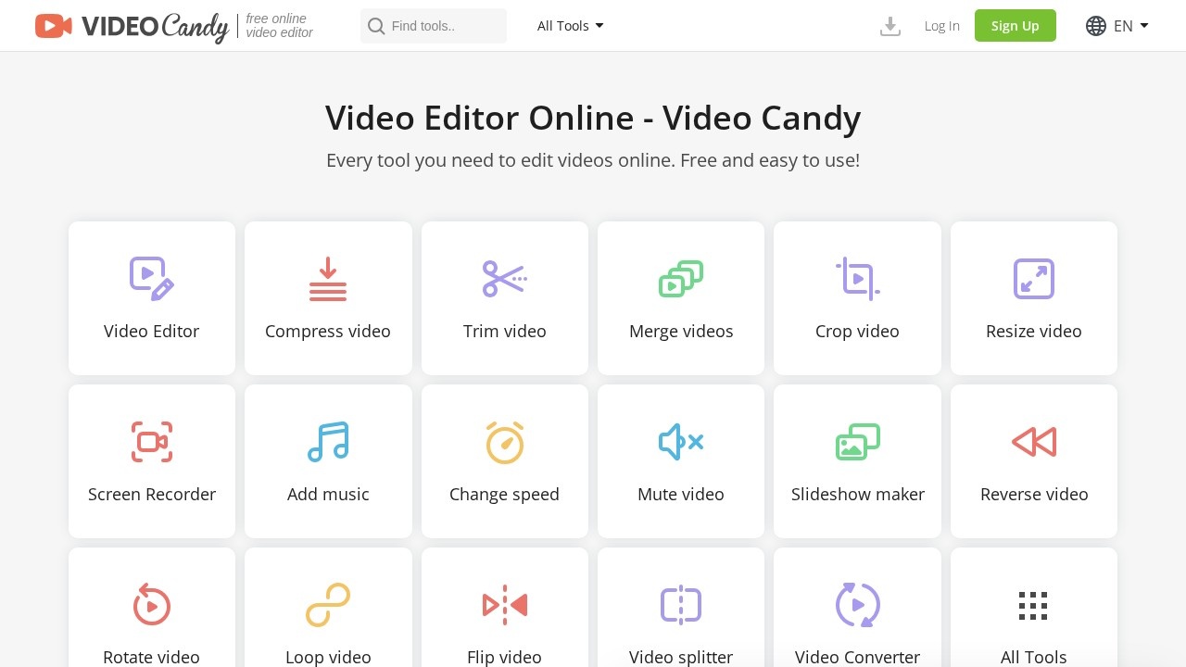
Task: Open the Video Editor tool icon
Action: coord(152,279)
